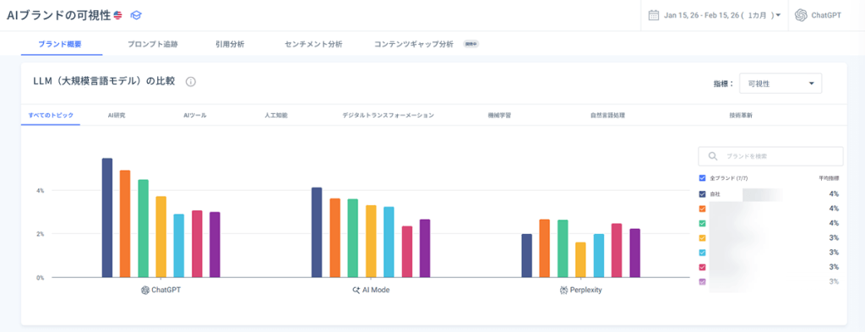Open the info icon next to LLM比較 title
The width and height of the screenshot is (865, 332).
point(190,82)
